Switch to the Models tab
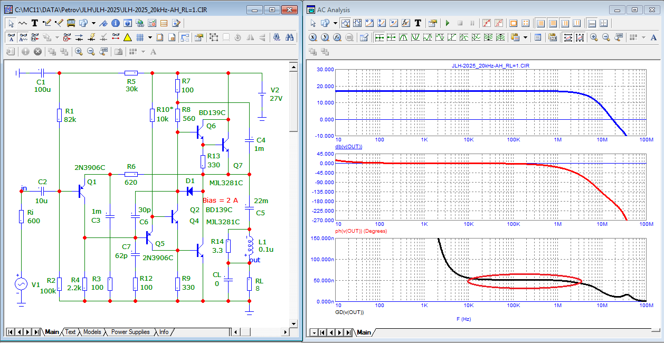Screen dimensions: 664x343 tap(92, 332)
